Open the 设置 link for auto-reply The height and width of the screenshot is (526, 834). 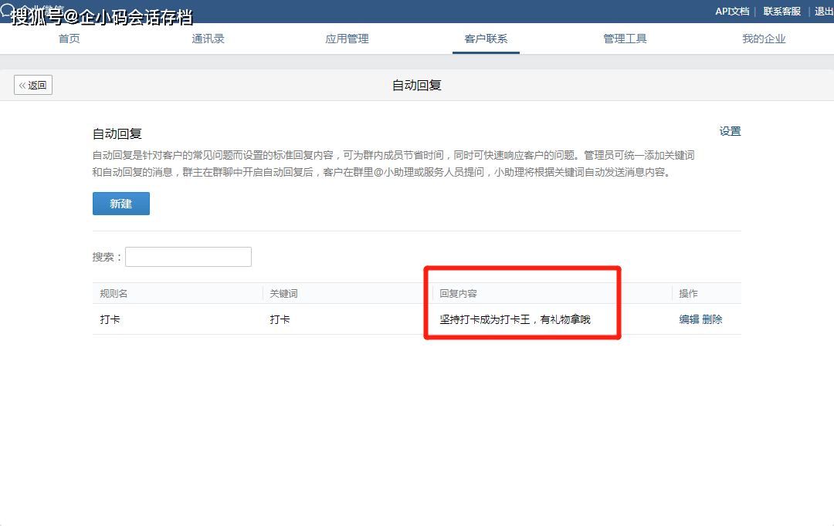[730, 131]
